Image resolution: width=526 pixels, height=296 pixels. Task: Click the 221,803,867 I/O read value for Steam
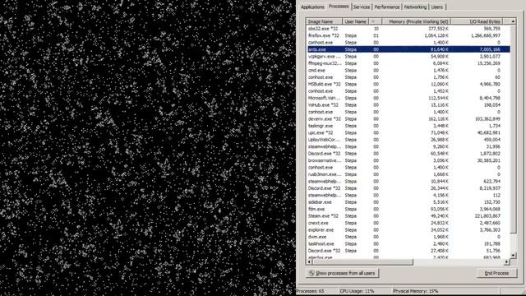point(487,215)
